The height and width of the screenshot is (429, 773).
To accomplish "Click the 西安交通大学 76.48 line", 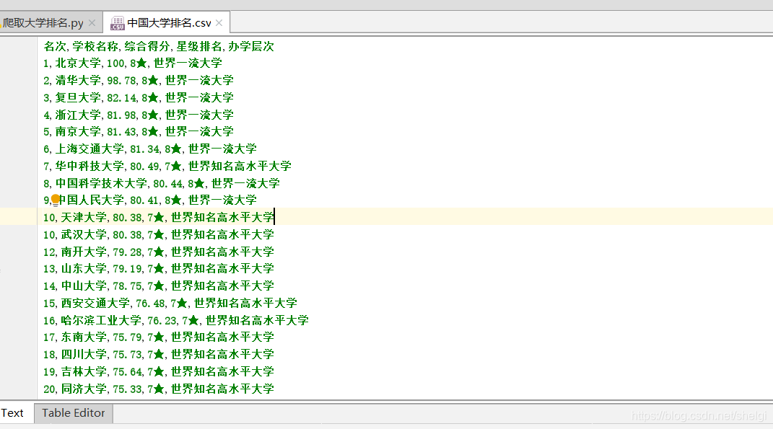I will 170,303.
